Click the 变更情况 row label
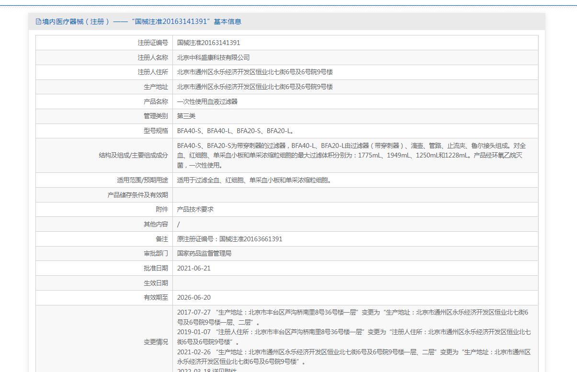The image size is (577, 372). [156, 342]
